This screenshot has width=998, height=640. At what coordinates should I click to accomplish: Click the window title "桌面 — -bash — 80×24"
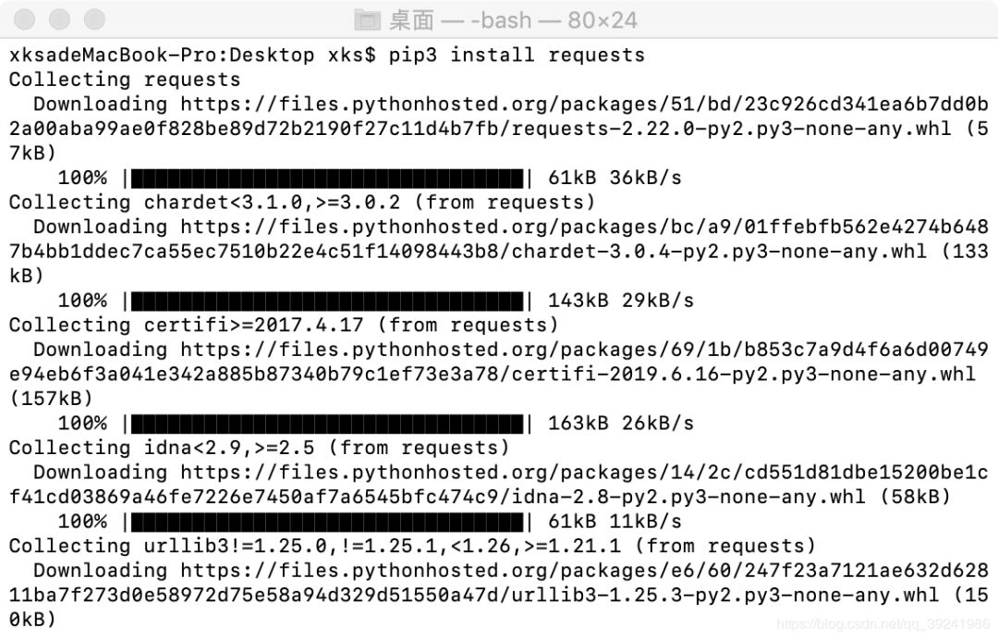coord(513,20)
